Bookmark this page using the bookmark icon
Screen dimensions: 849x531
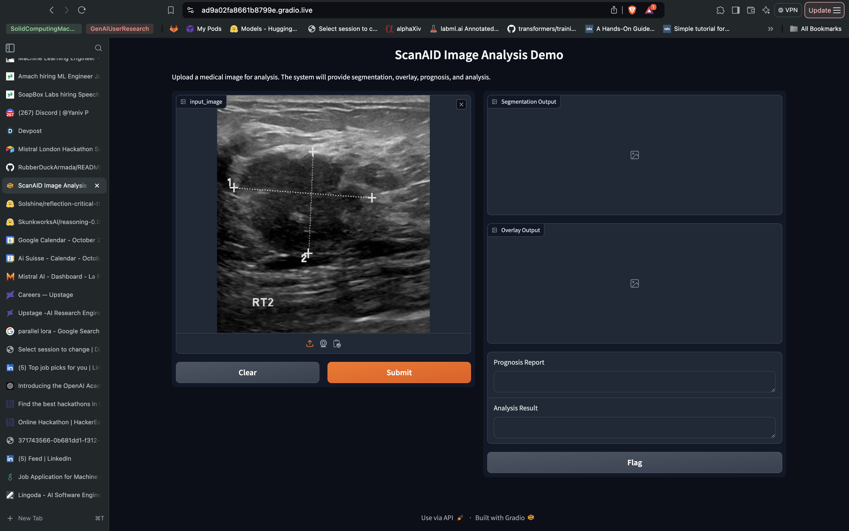(171, 10)
